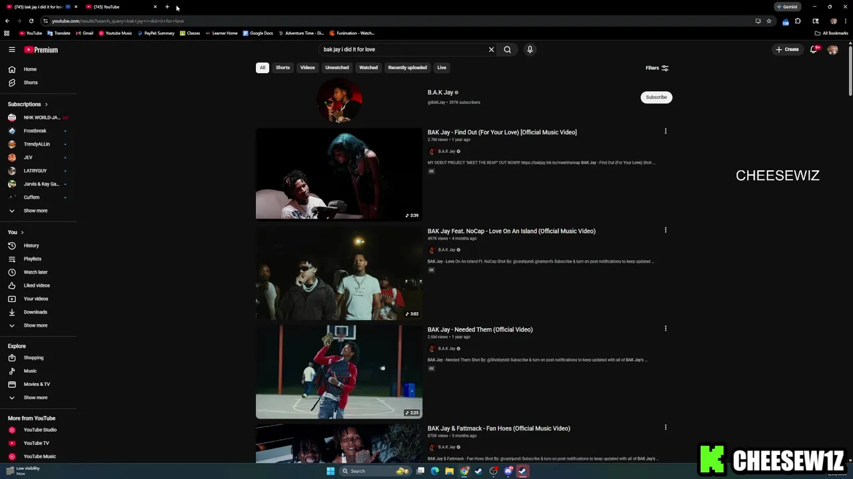Open the Gemini button in Chrome
This screenshot has height=479, width=853.
click(x=787, y=7)
